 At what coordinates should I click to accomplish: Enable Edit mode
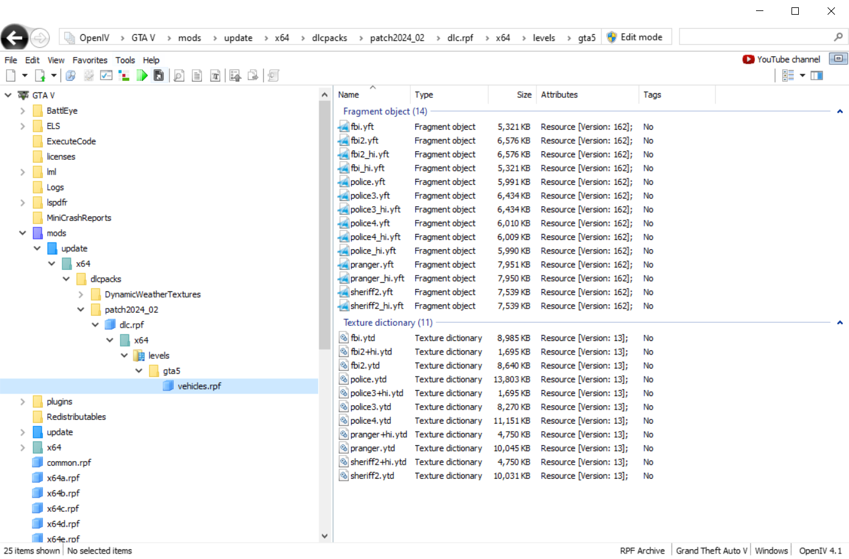635,37
